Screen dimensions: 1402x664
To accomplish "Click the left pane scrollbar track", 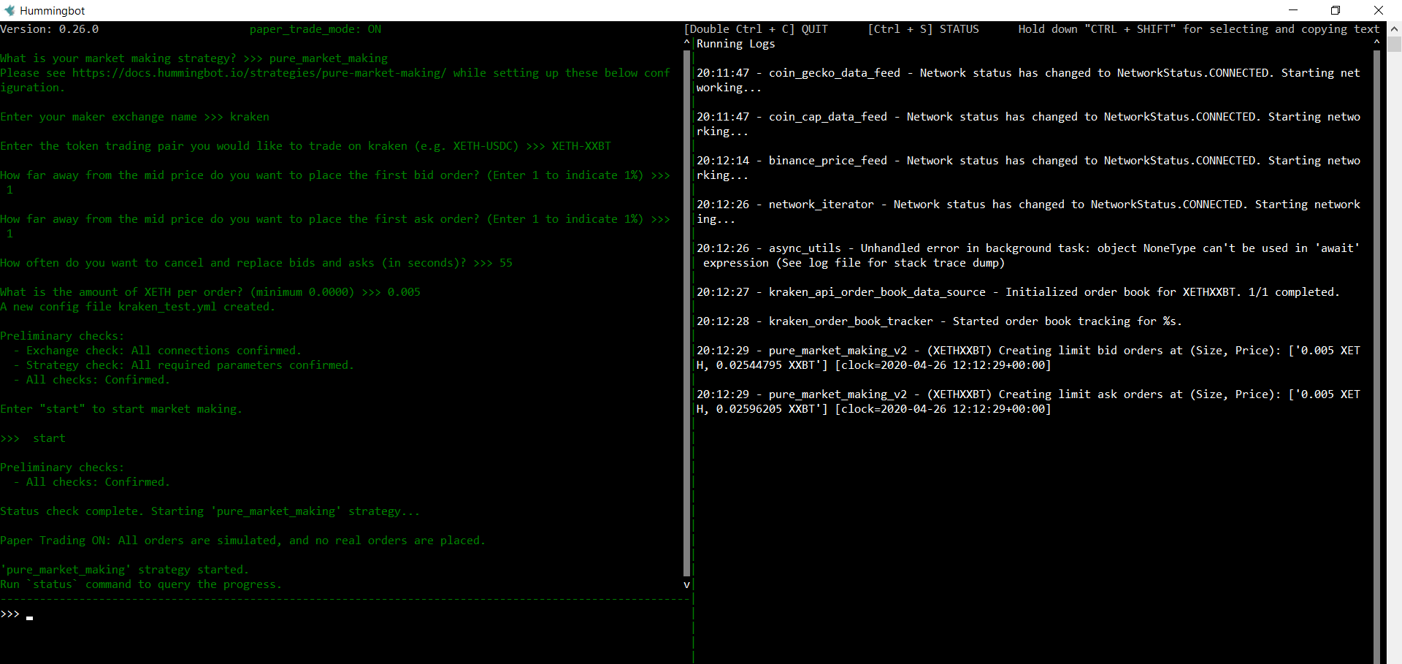I will tap(686, 314).
